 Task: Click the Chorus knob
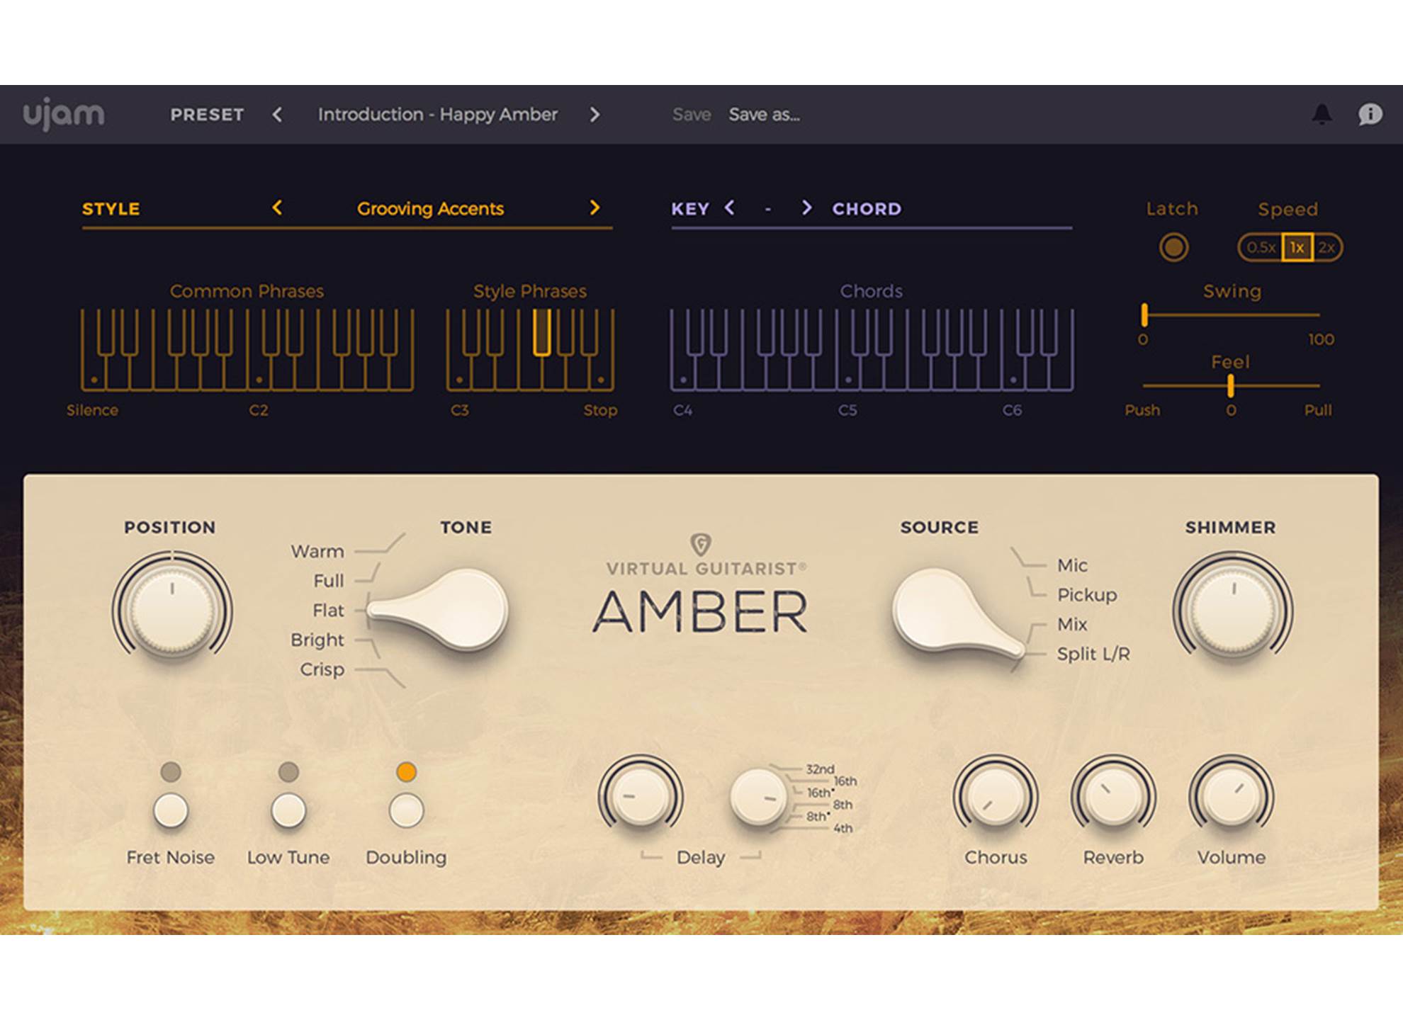point(996,796)
